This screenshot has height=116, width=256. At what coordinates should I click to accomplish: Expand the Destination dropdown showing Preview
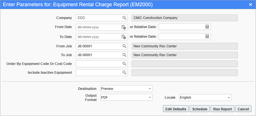click(127, 88)
